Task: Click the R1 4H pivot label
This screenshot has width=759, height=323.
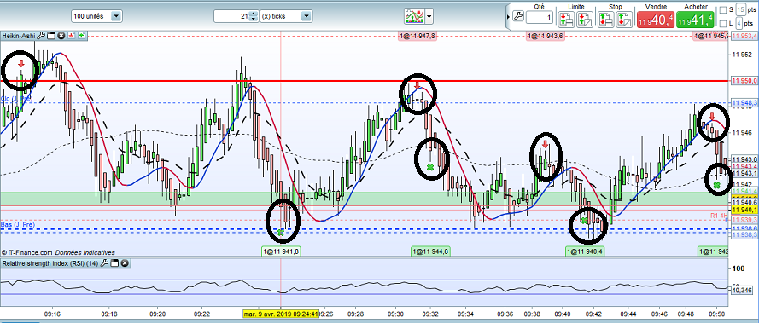Action: click(720, 215)
